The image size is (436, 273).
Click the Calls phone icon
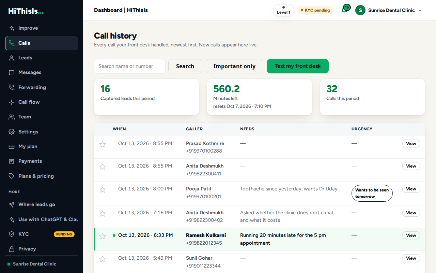(x=12, y=43)
